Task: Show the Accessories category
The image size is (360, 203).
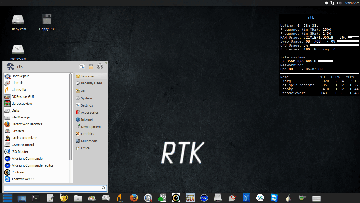Action: click(x=91, y=112)
